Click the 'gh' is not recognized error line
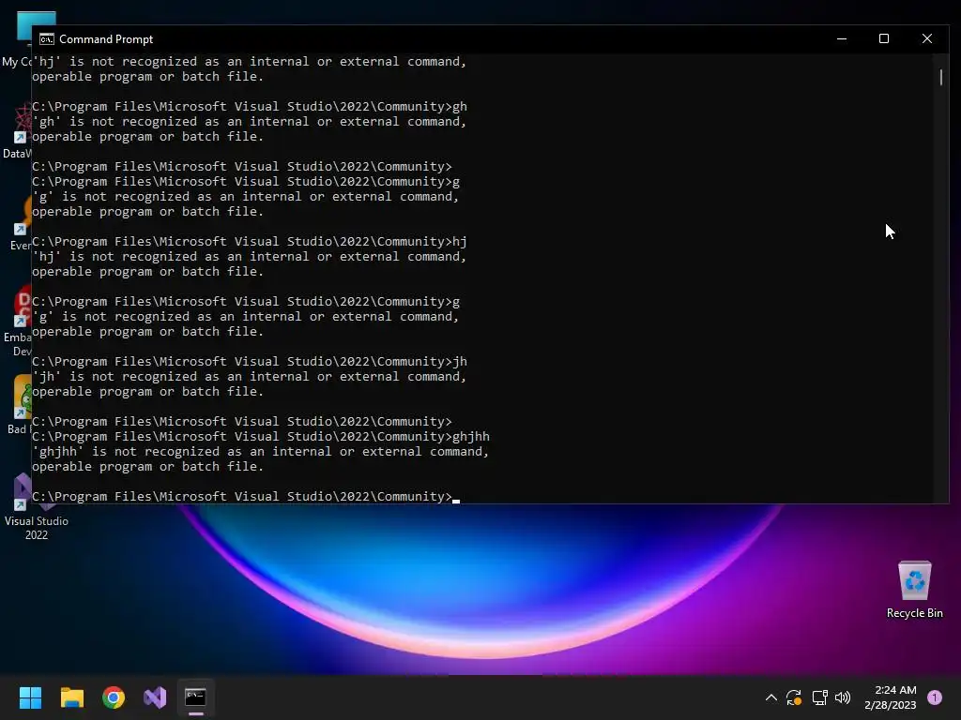This screenshot has height=720, width=961. (x=250, y=122)
